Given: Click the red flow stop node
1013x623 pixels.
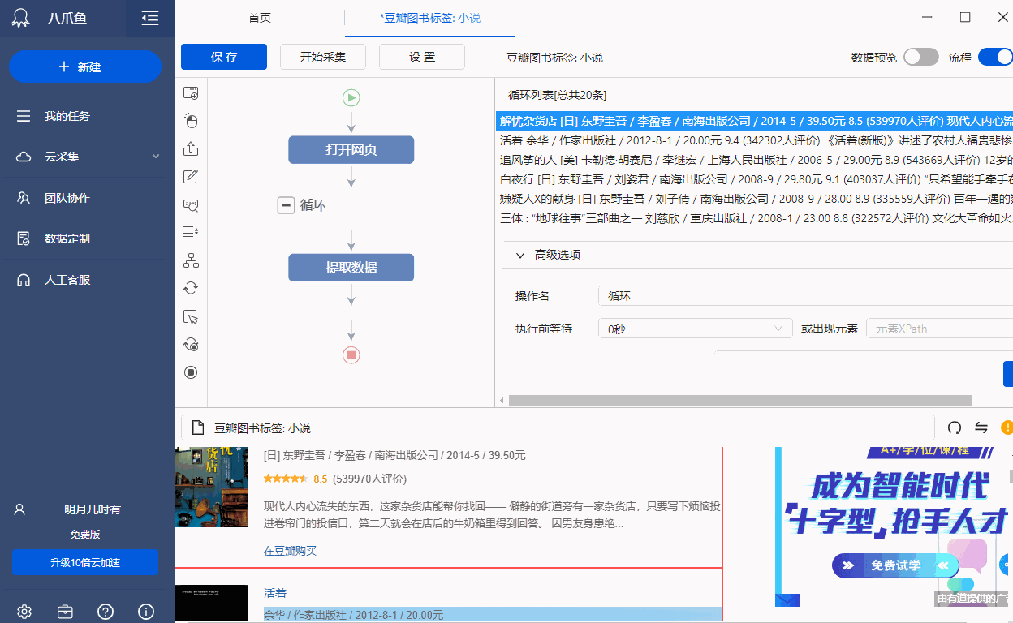Looking at the screenshot, I should click(x=351, y=355).
